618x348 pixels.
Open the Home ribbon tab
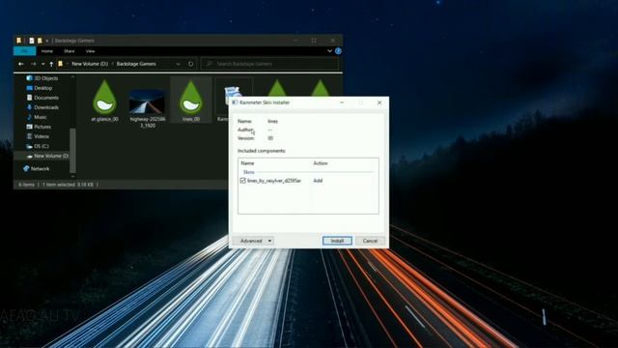47,51
